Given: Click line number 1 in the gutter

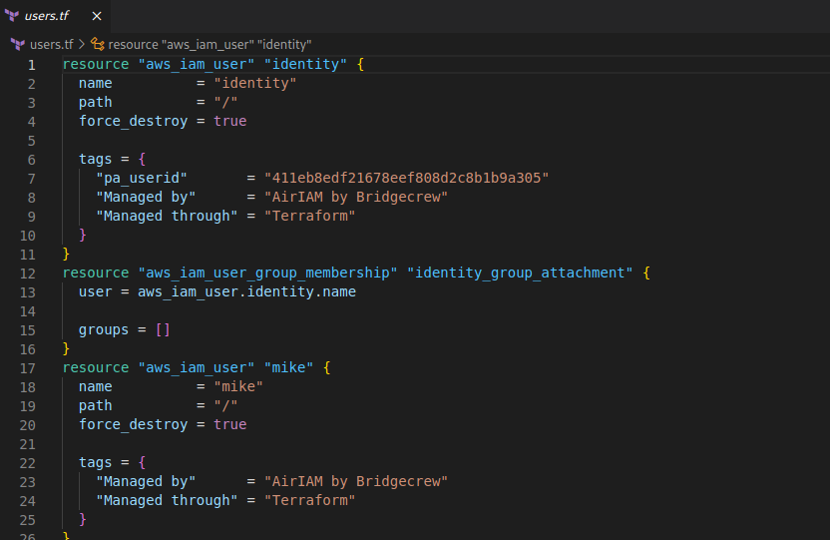Looking at the screenshot, I should [x=31, y=64].
